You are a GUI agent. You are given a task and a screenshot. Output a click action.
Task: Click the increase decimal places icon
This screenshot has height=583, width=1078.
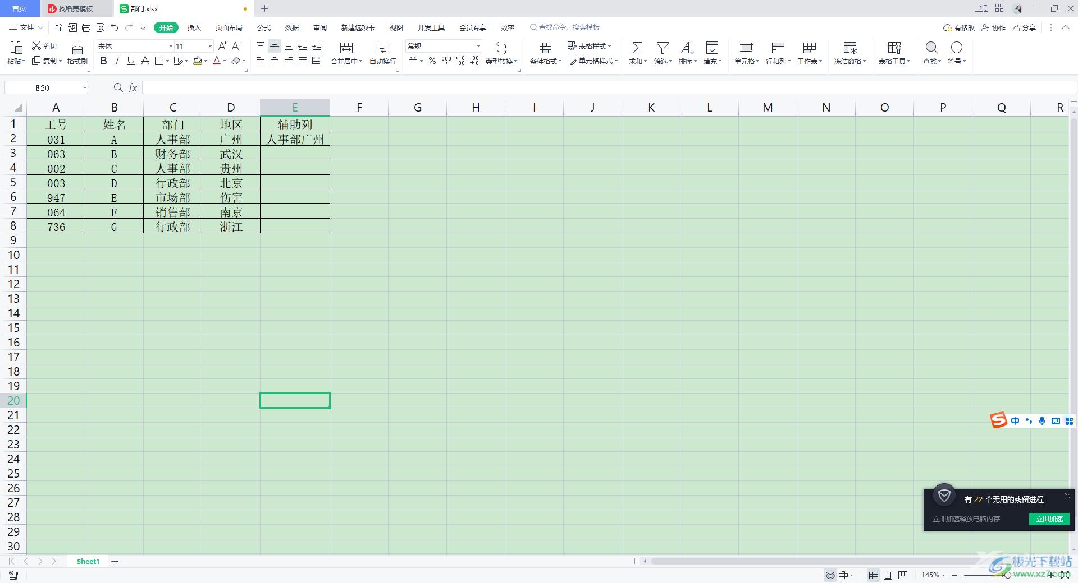pos(460,61)
